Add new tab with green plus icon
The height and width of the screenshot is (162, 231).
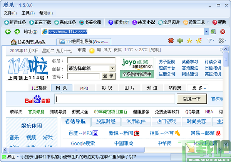(x=180, y=40)
